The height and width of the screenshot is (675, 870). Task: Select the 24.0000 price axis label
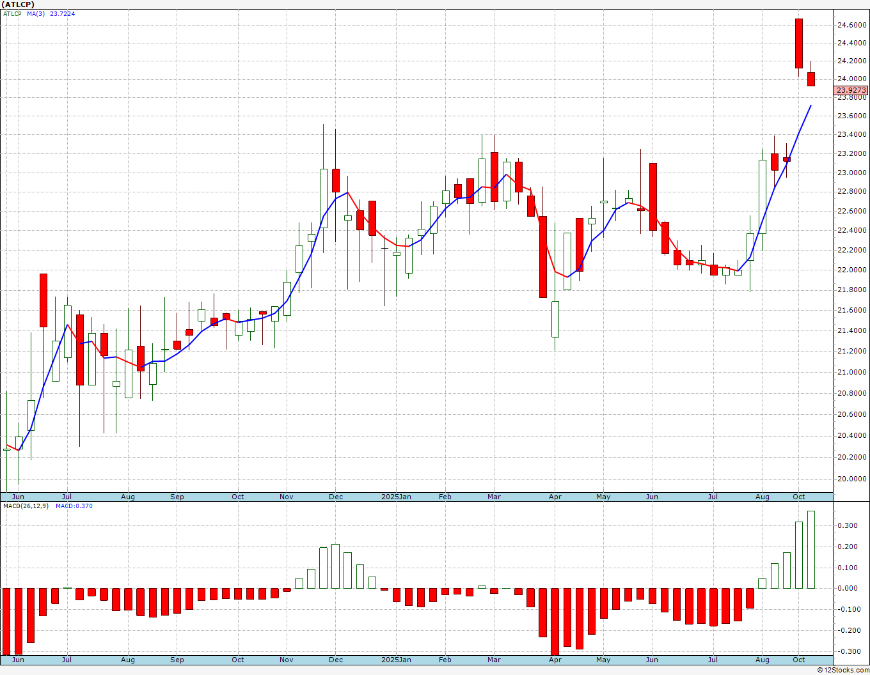(851, 79)
